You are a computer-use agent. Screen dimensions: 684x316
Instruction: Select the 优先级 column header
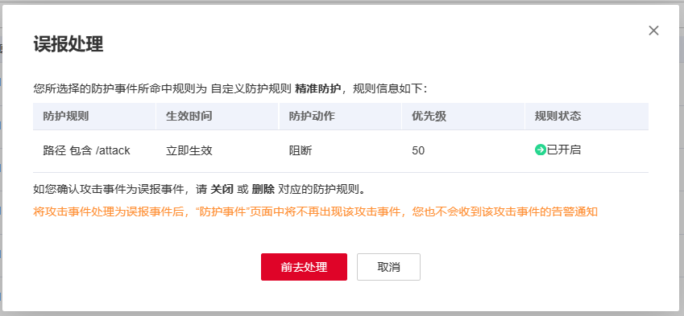pyautogui.click(x=429, y=117)
